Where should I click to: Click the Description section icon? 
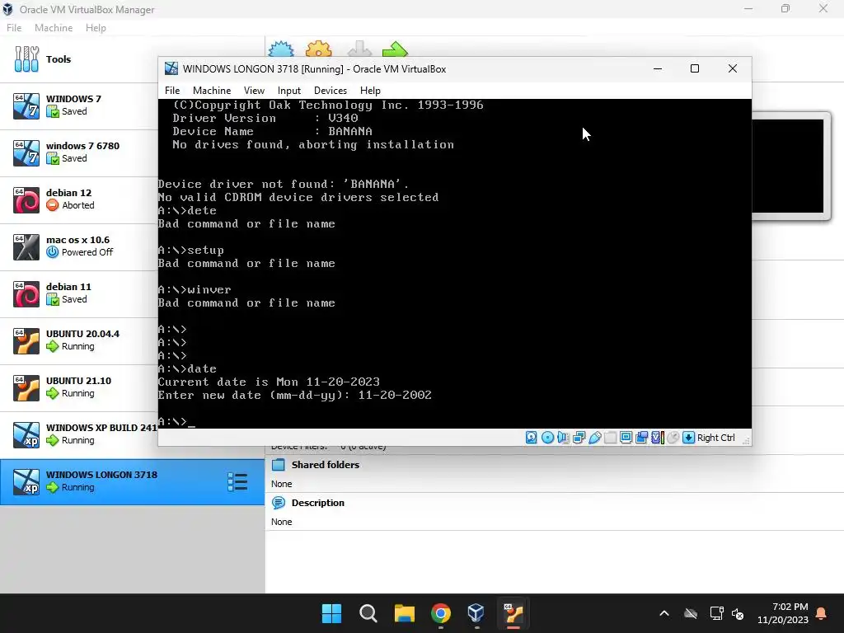[279, 503]
